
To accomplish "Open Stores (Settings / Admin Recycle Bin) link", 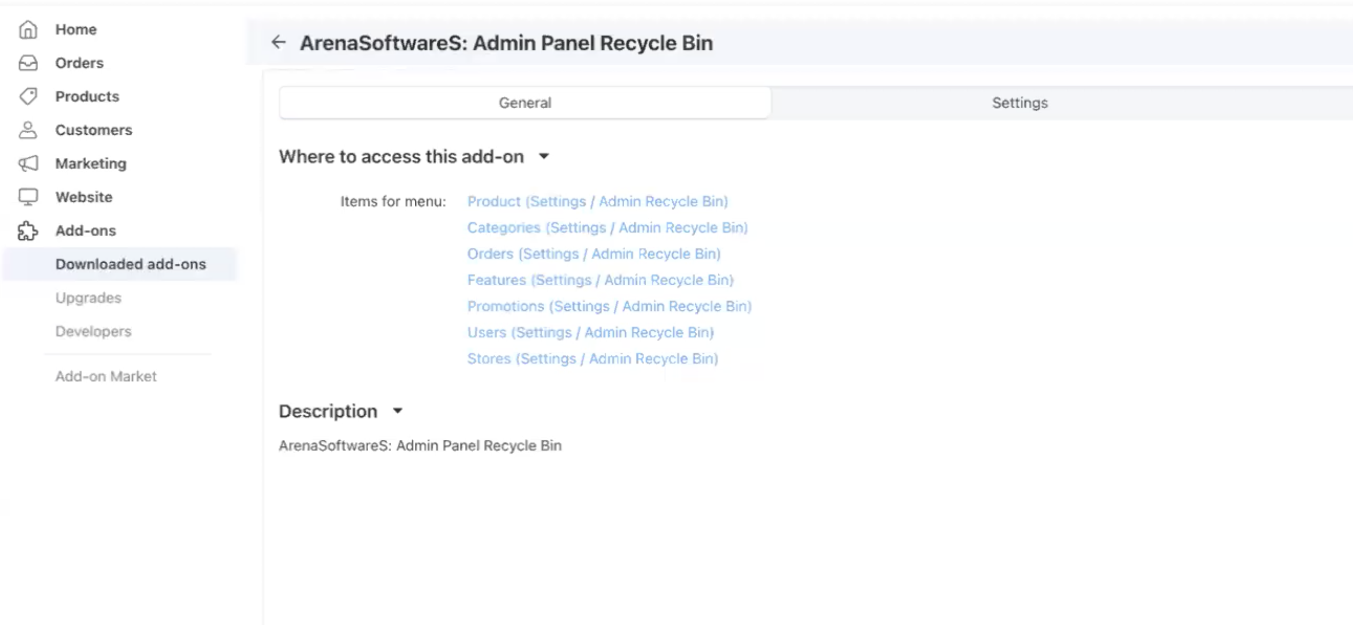I will click(x=592, y=359).
